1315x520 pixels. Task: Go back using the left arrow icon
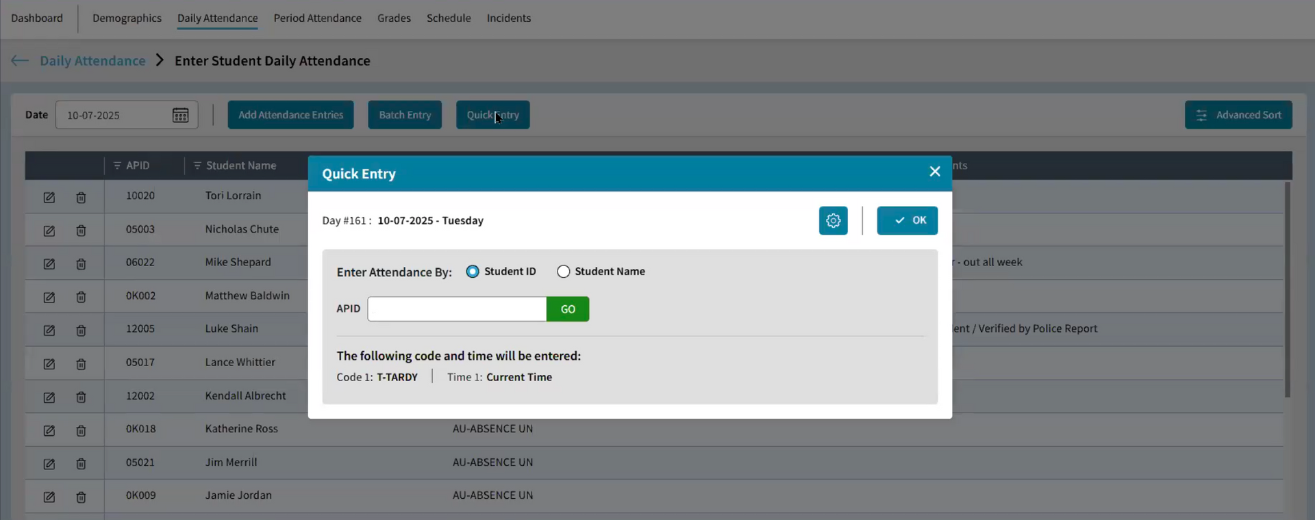point(20,61)
